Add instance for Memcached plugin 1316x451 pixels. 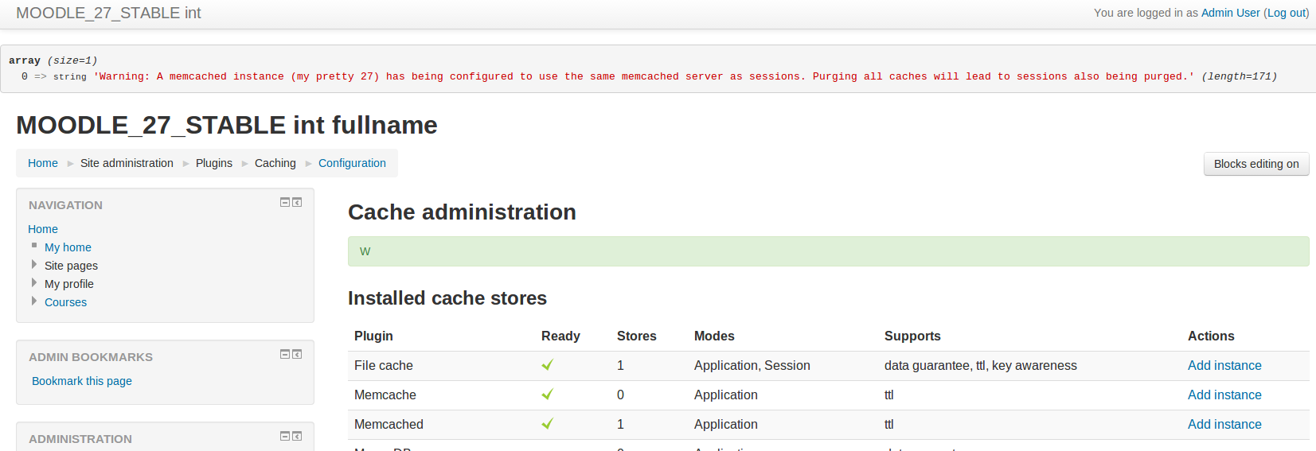pos(1224,424)
